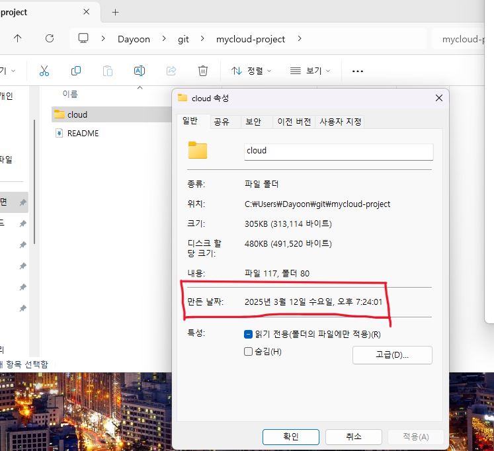Add a new tab with plus icon
Viewport: 494px width, 451px height.
click(116, 13)
